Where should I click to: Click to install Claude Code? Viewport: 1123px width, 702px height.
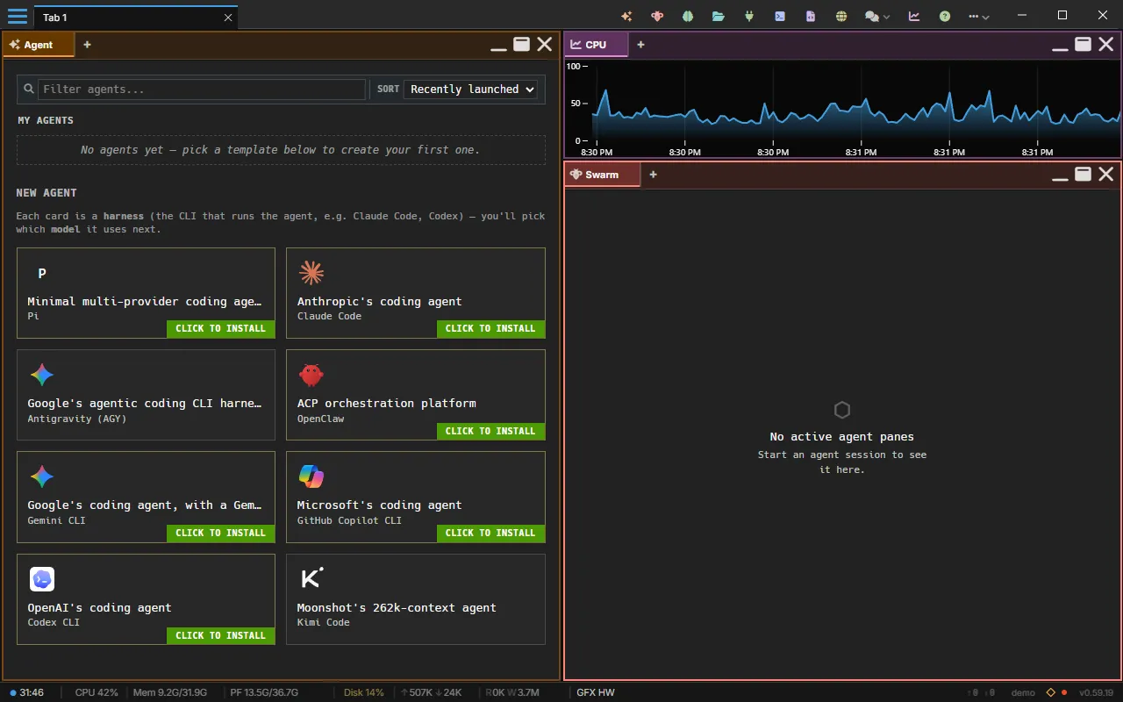[490, 329]
